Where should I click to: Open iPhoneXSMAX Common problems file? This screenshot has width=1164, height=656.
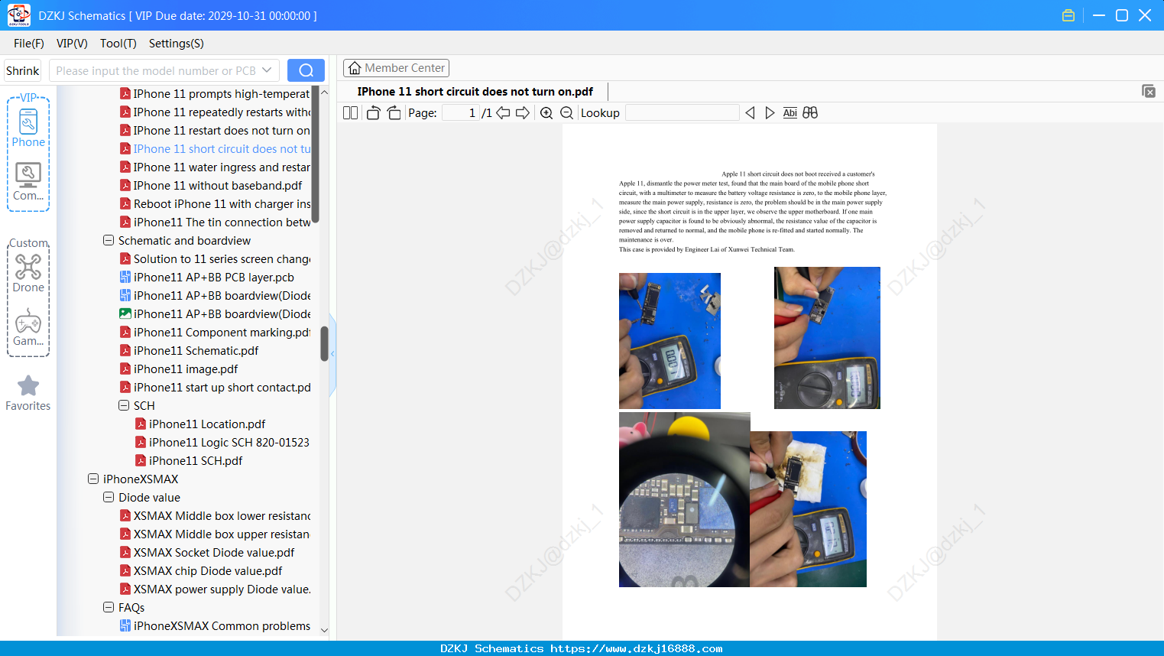point(222,625)
